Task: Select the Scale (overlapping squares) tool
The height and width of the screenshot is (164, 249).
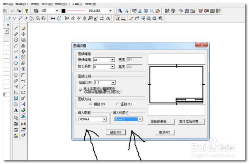Action: coord(24,63)
